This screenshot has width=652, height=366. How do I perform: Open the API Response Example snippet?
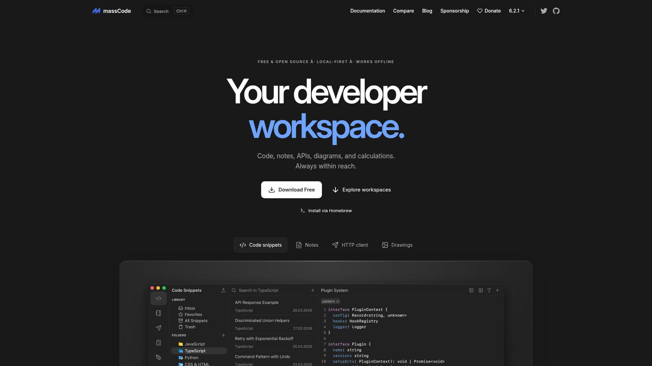(x=273, y=306)
